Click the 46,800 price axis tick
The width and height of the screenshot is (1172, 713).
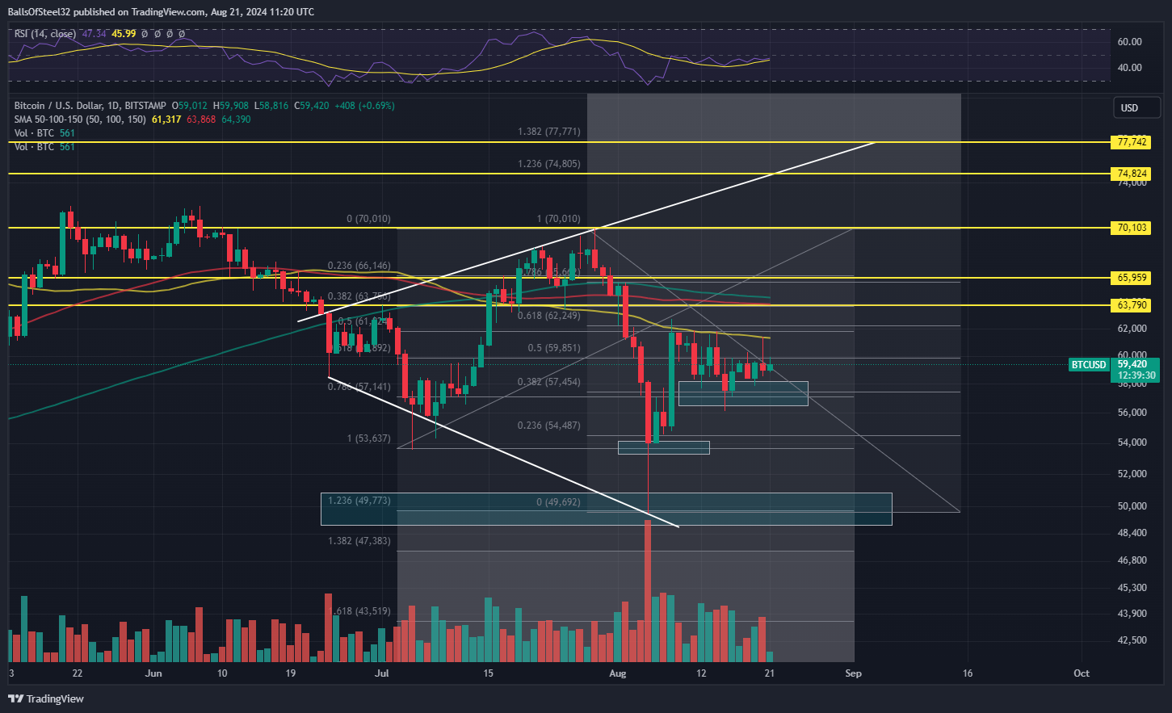point(1132,560)
